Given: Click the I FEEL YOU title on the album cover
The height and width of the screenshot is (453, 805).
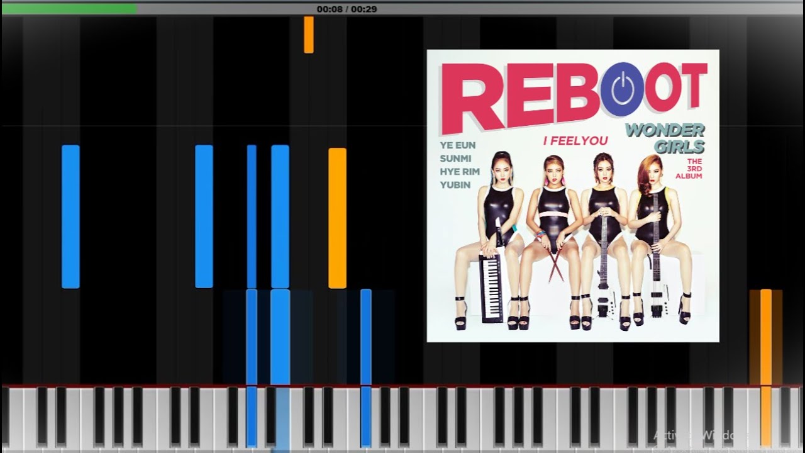Looking at the screenshot, I should (575, 141).
